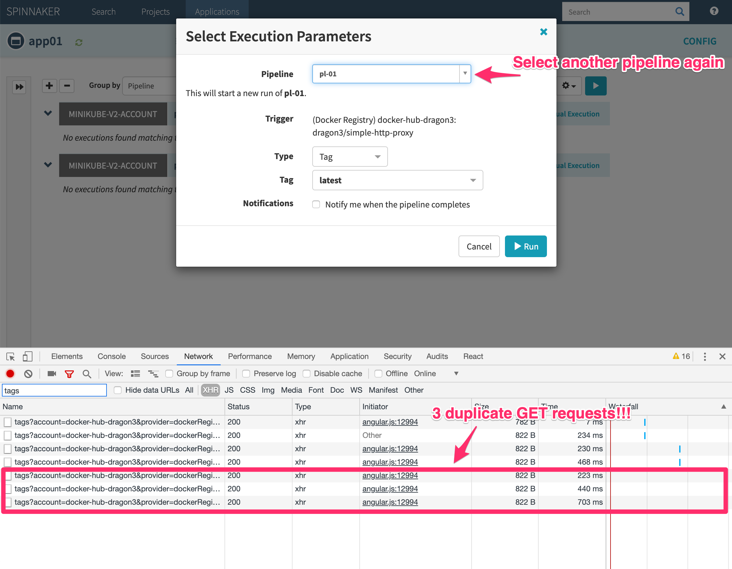Click the clear network log icon
The height and width of the screenshot is (569, 732).
point(28,373)
